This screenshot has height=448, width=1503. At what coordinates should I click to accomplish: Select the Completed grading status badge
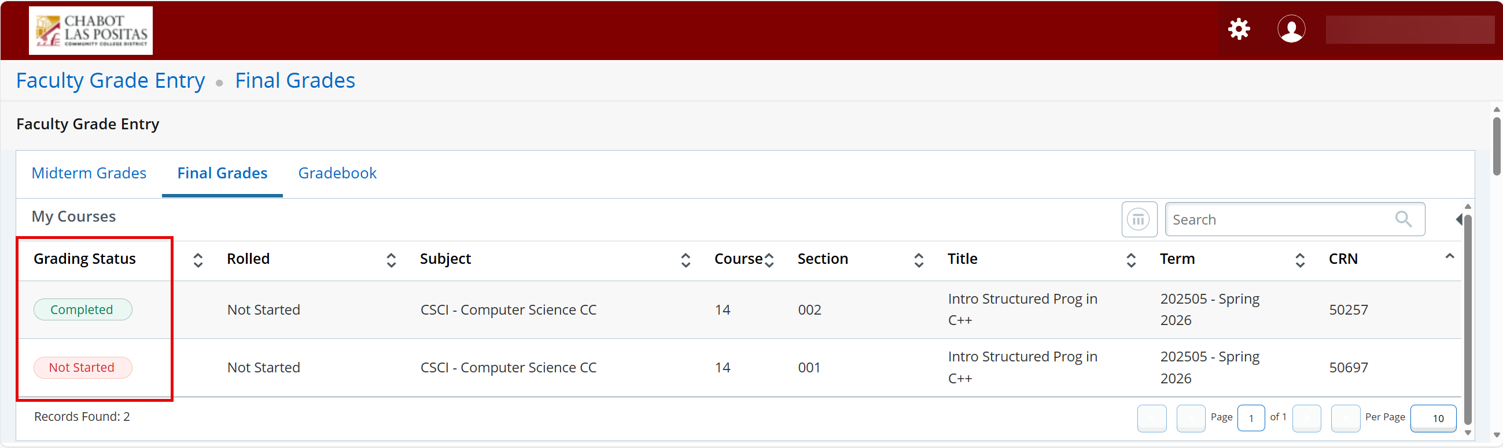[82, 309]
